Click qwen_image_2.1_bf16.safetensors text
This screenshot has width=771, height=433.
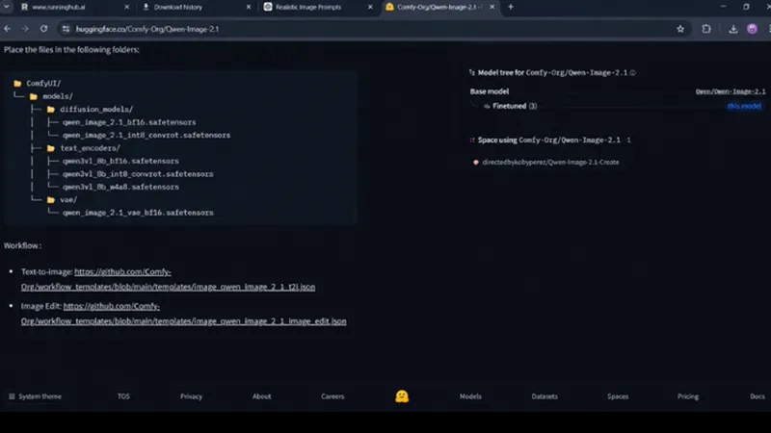pos(129,122)
